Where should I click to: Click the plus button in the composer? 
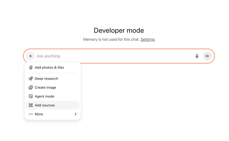click(x=31, y=56)
